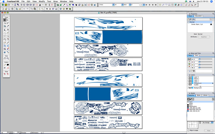Switch to the Document tab
Viewport: 215px width, 134px height.
coord(198,16)
